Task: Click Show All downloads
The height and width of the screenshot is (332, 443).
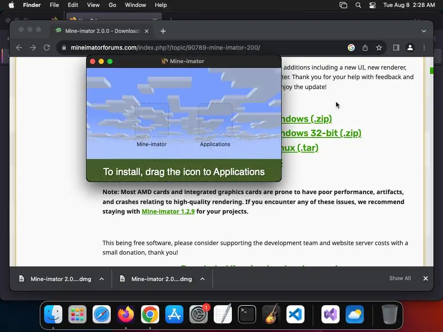Action: pyautogui.click(x=400, y=278)
